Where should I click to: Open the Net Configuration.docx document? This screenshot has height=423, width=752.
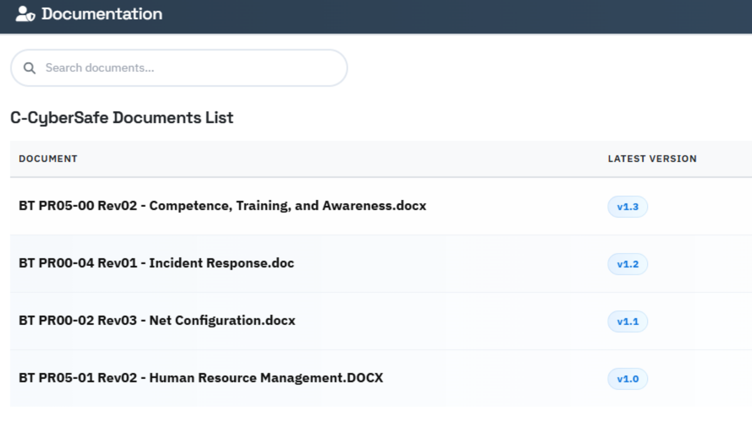157,320
